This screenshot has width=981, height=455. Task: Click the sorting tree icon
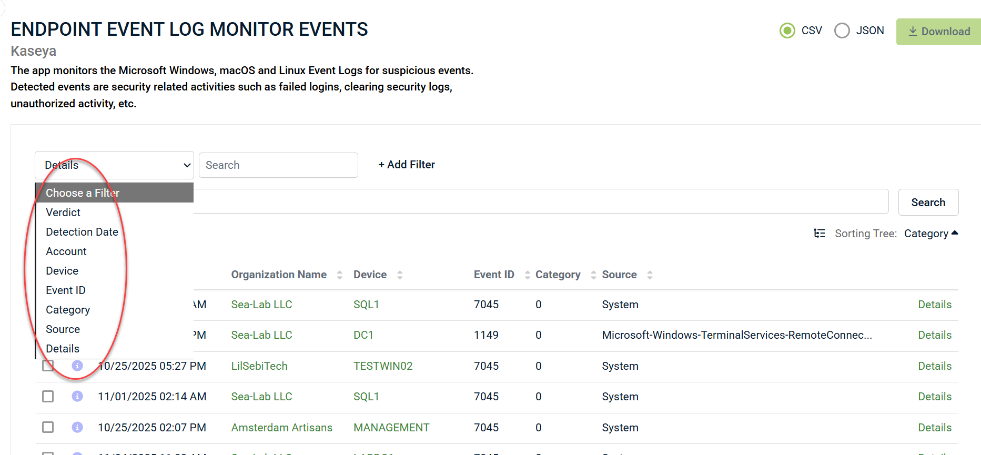819,234
